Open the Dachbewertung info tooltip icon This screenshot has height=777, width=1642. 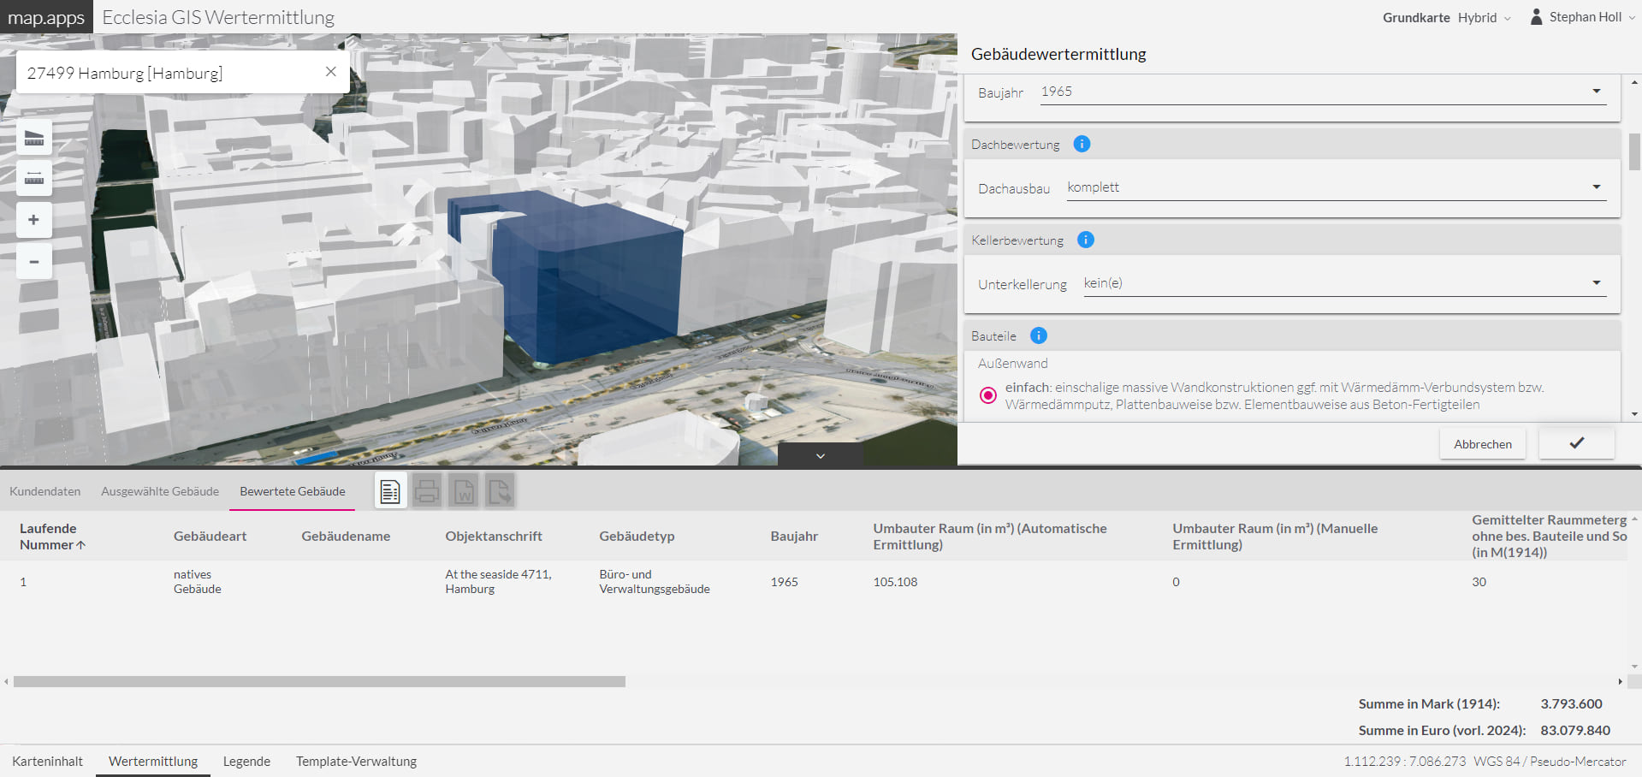pos(1081,144)
